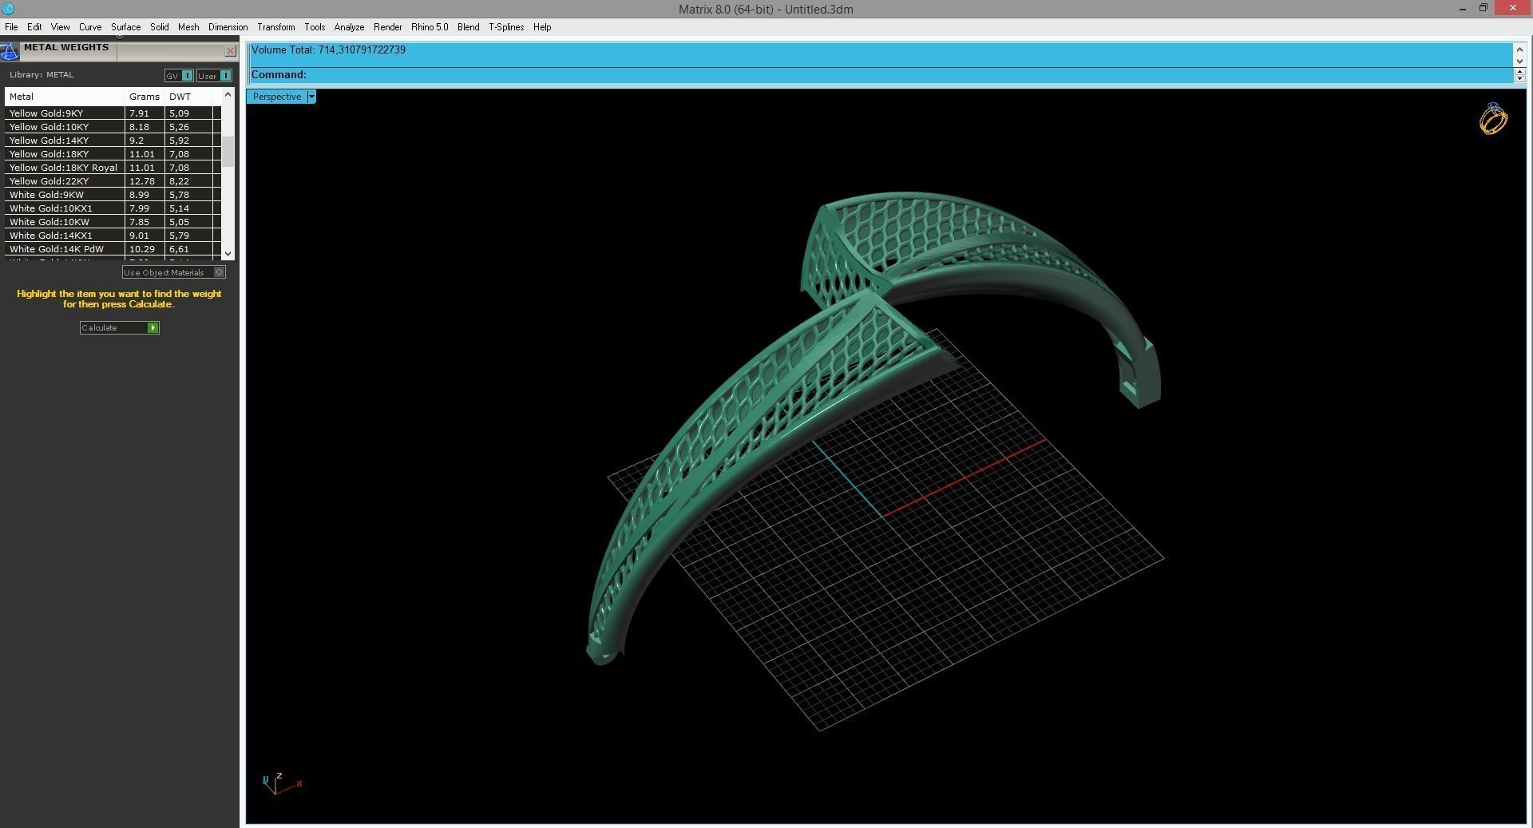Select the White Gold:14KX1 row
The image size is (1533, 828).
point(113,236)
